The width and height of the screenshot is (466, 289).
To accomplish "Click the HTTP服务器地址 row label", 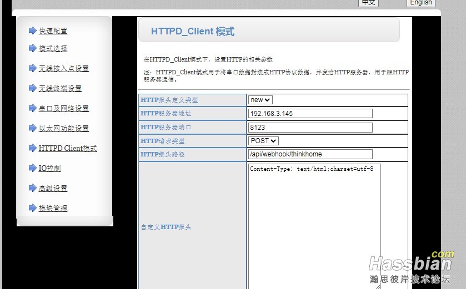I will tap(166, 113).
